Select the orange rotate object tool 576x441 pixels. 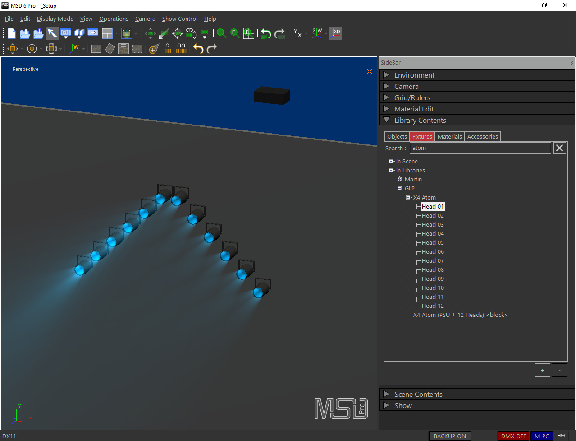pyautogui.click(x=32, y=49)
